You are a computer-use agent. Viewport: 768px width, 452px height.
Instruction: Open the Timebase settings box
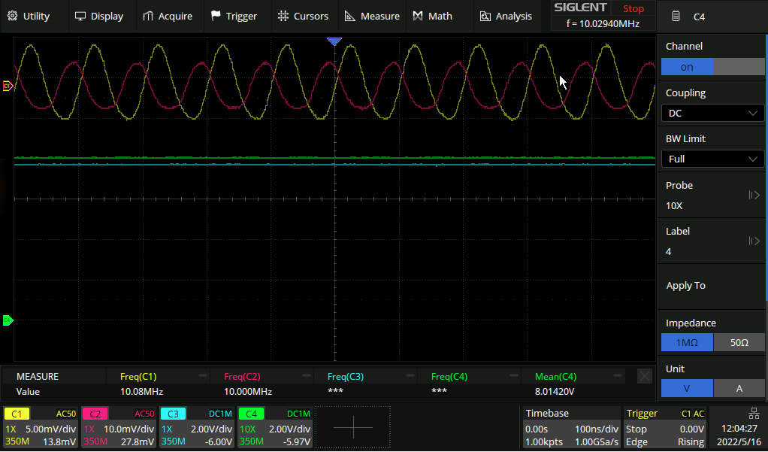[x=571, y=427]
